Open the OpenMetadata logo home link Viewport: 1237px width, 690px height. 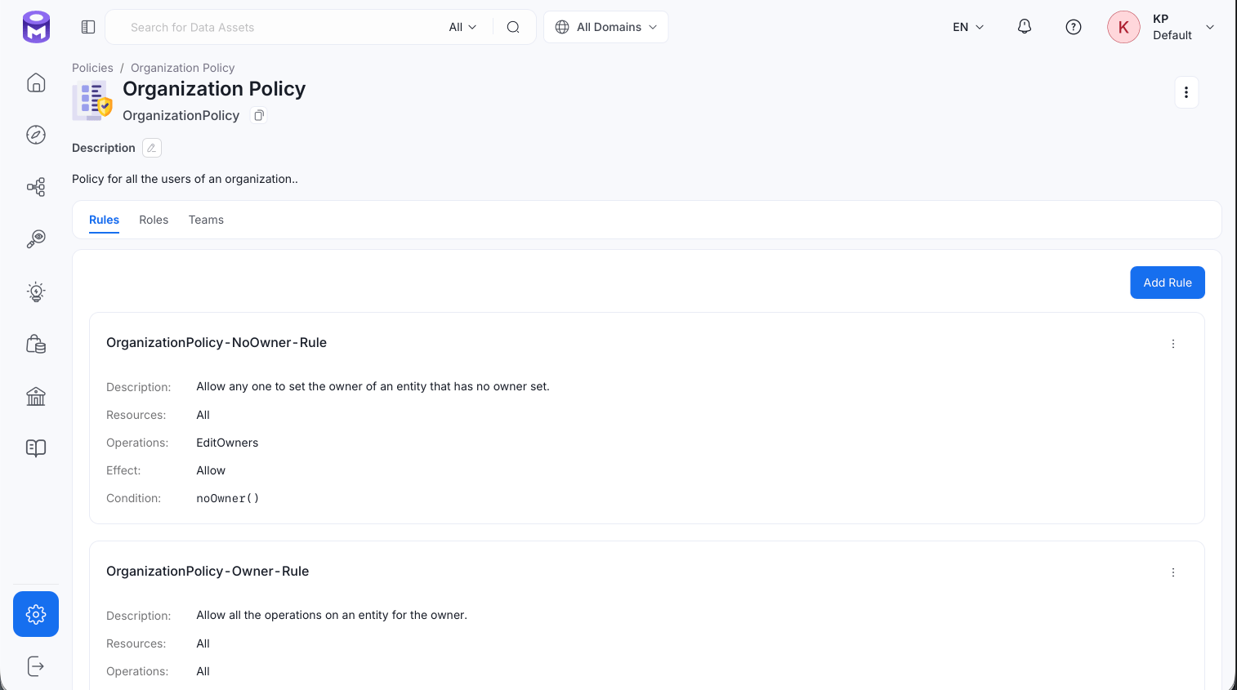pyautogui.click(x=36, y=27)
